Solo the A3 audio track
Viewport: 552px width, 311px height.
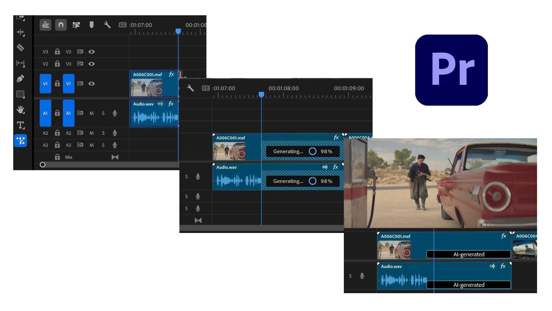coord(103,145)
